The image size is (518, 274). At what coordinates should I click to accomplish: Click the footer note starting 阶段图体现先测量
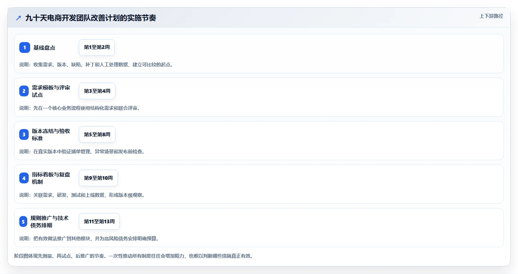[134, 256]
